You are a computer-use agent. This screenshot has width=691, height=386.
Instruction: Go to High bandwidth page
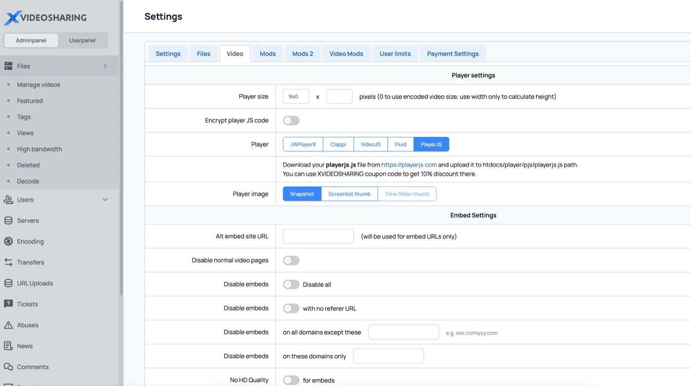pos(39,149)
